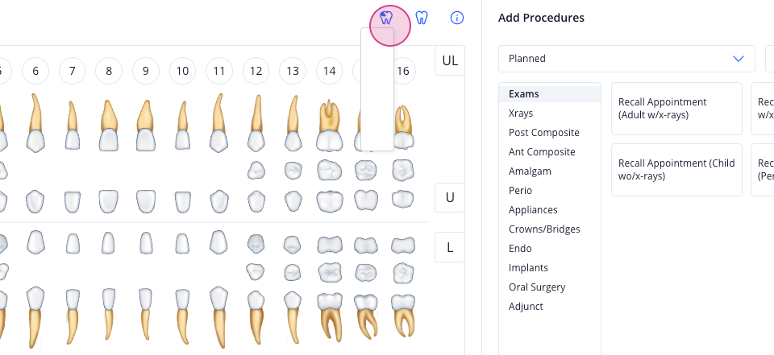The height and width of the screenshot is (355, 774).
Task: Add Recall Appointment (Child wo/x-rays)
Action: (676, 170)
